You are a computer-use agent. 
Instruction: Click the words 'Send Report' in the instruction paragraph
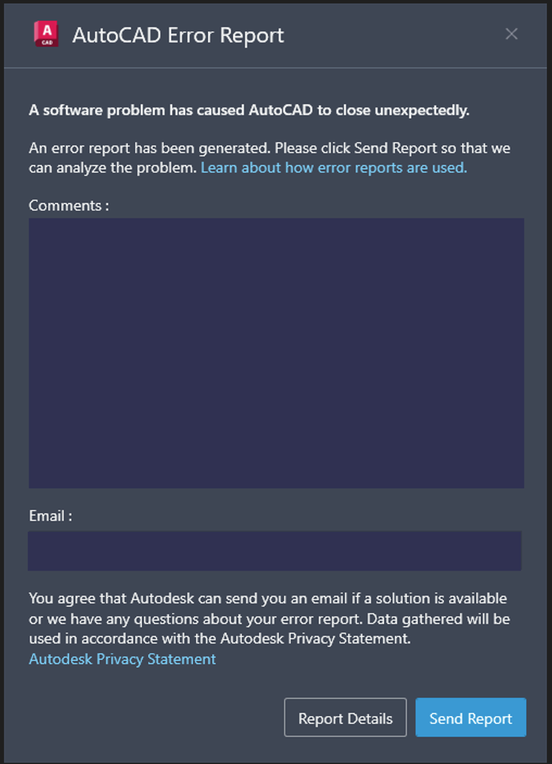pos(395,148)
